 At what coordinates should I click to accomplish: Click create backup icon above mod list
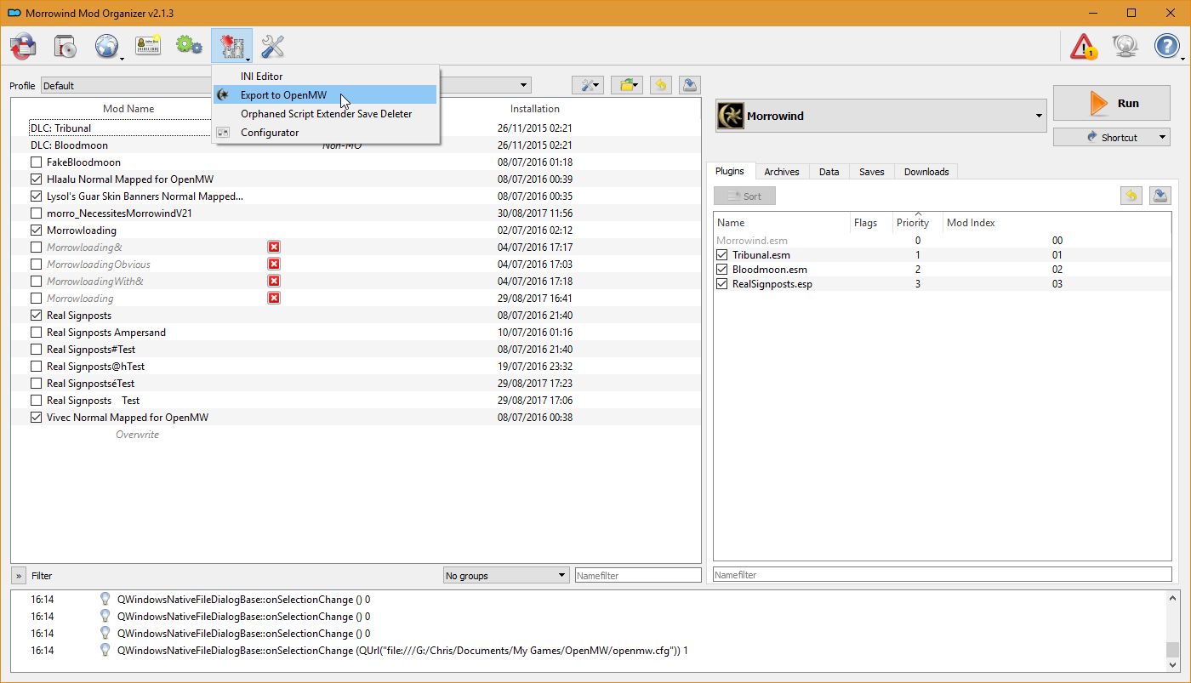(689, 85)
